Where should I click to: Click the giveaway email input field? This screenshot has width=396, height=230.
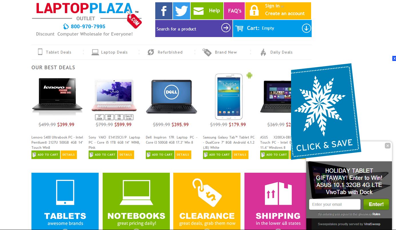[335, 204]
